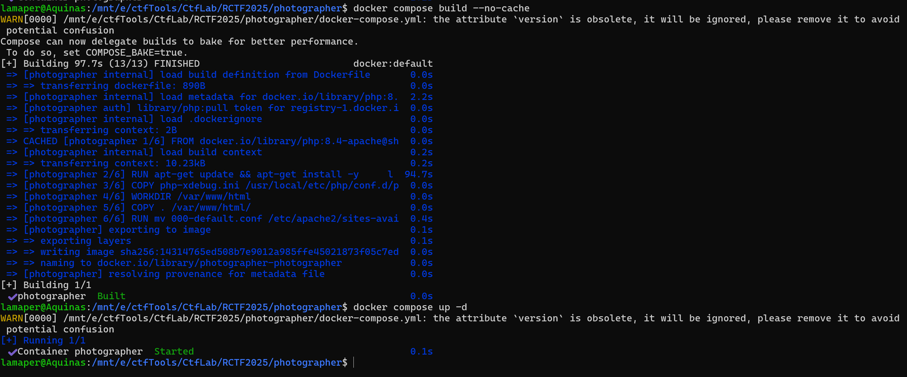Click the checkmark beside Container photographer Started
Screen dimensions: 907x377
coord(13,352)
